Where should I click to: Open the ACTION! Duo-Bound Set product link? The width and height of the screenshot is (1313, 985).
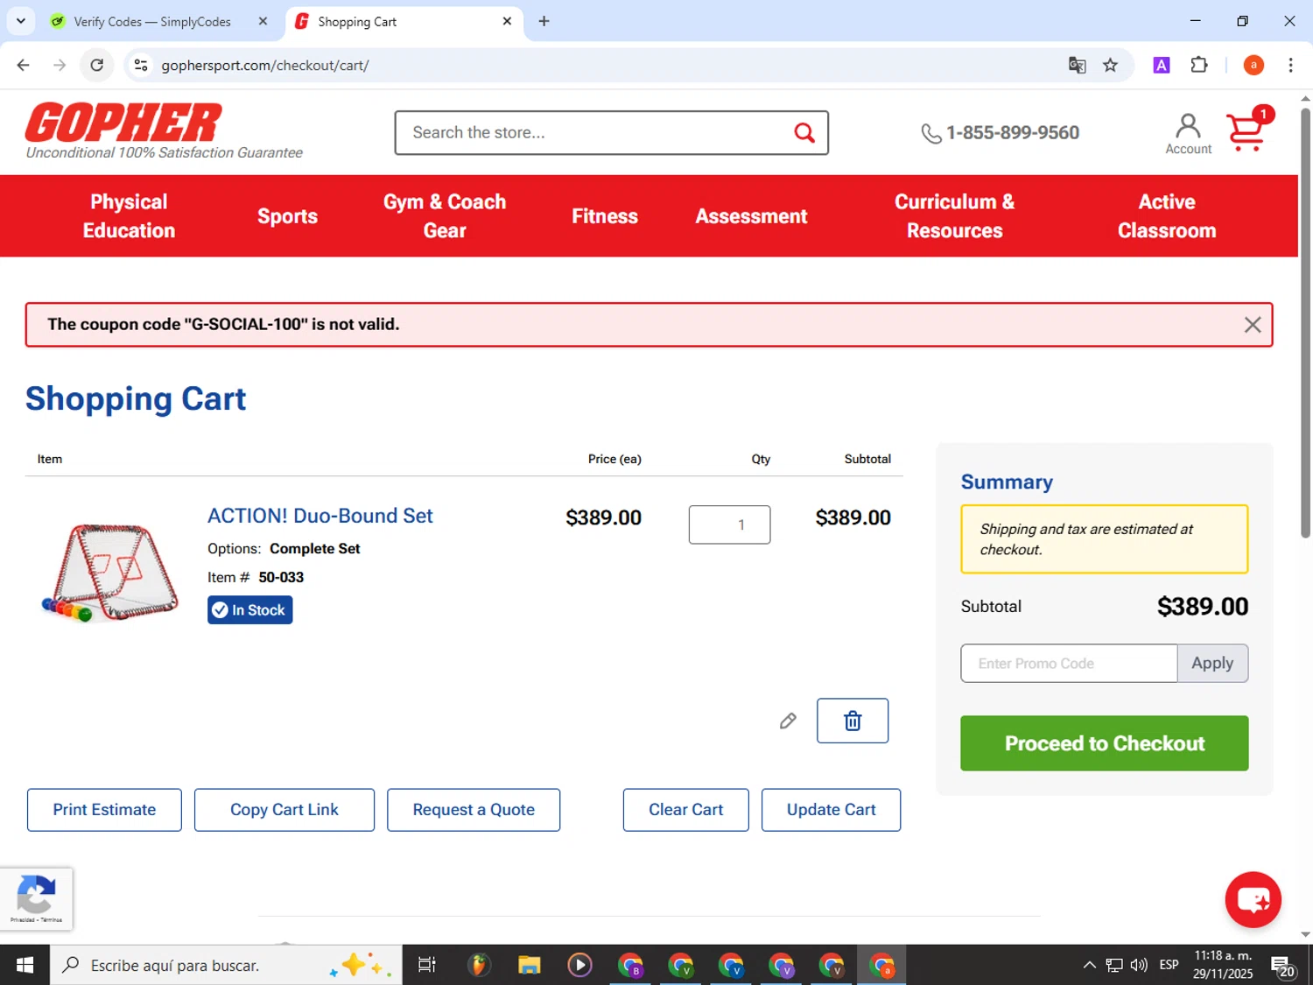320,516
